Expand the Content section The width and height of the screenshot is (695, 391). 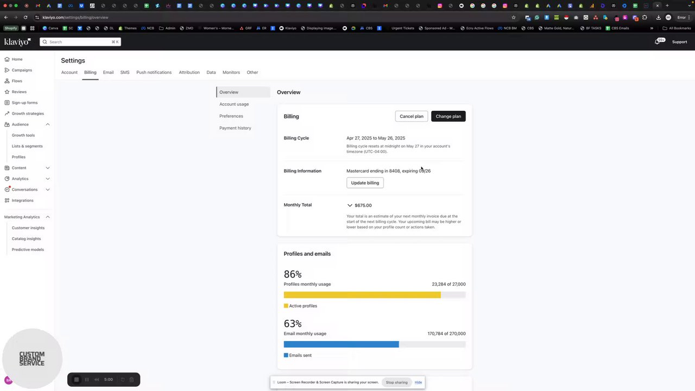point(47,168)
